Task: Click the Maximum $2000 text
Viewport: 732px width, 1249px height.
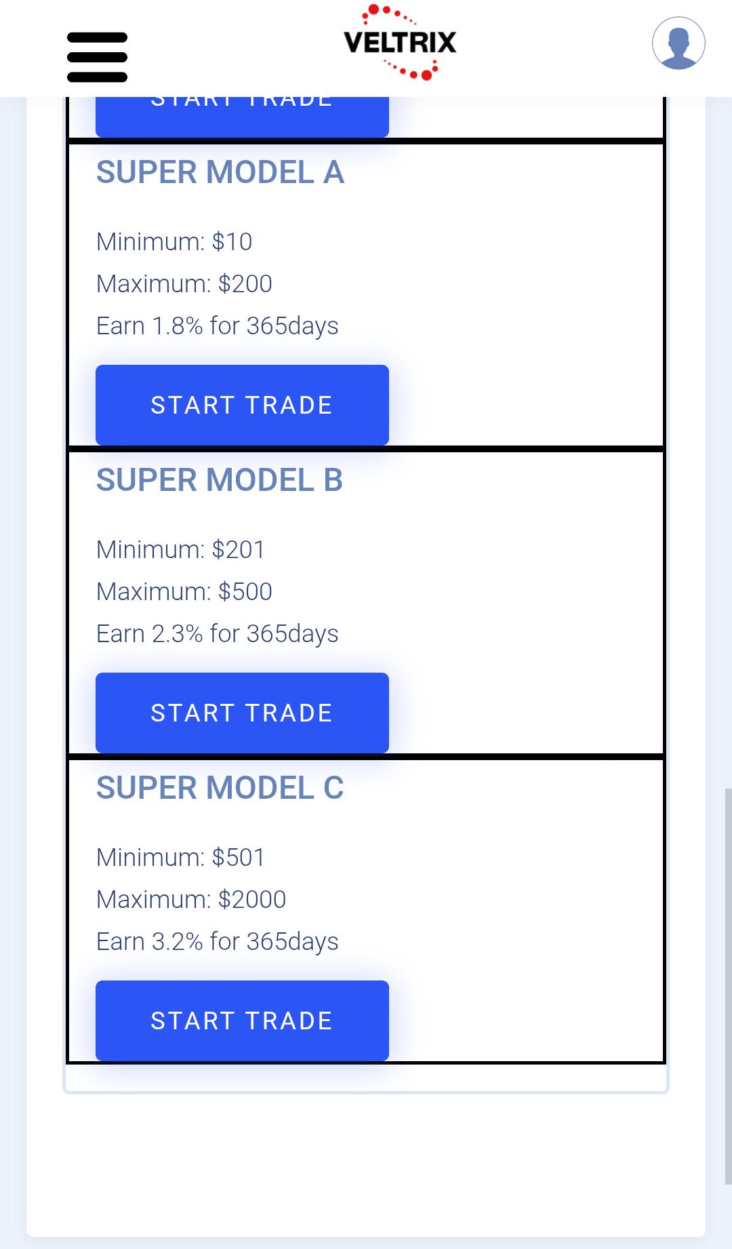Action: pos(191,899)
